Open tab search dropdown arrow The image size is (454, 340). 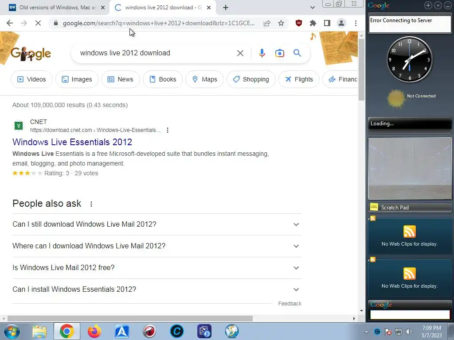313,8
